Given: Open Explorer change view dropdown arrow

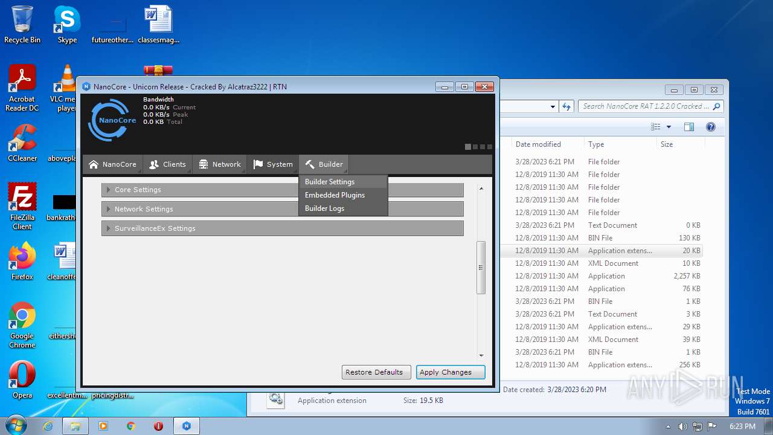Looking at the screenshot, I should (669, 127).
